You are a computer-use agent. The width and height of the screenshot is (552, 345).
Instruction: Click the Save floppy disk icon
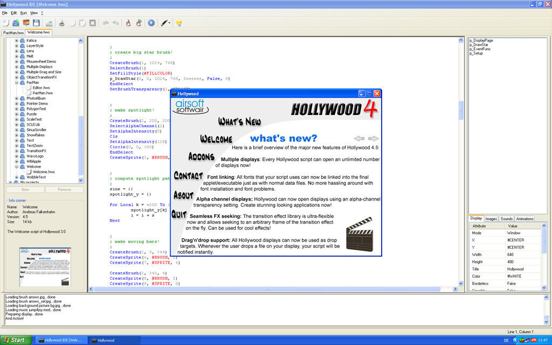[x=36, y=23]
